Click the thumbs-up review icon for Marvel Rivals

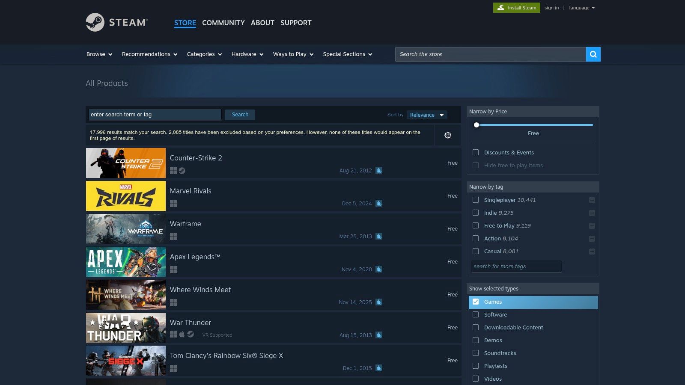pyautogui.click(x=378, y=203)
